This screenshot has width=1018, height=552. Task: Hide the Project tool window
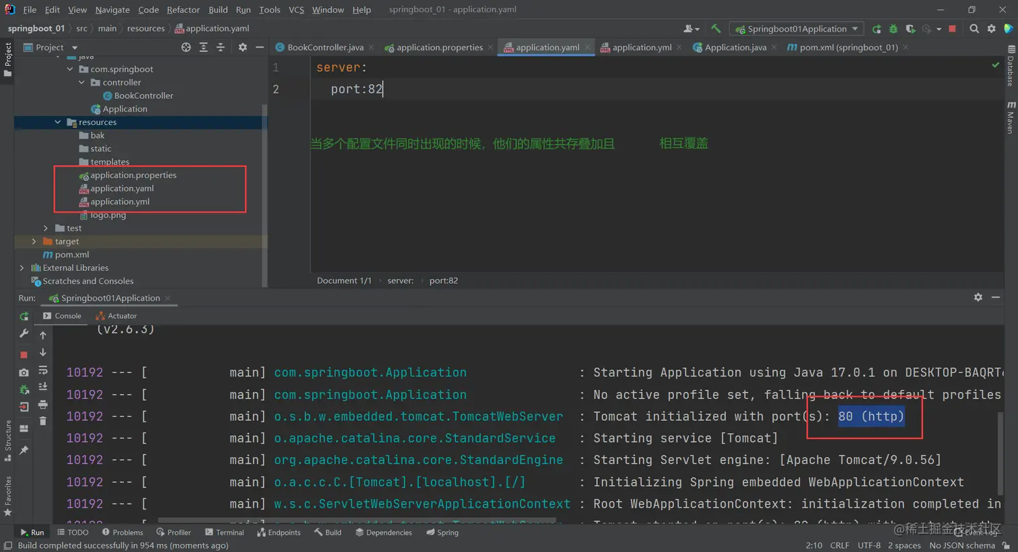(259, 47)
